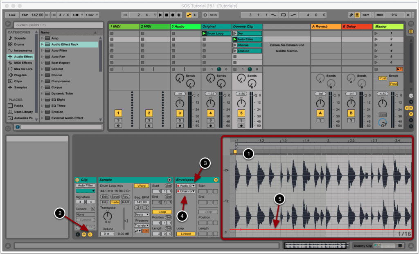Launch the Drum Loop clip
419x254 pixels.
(x=205, y=33)
